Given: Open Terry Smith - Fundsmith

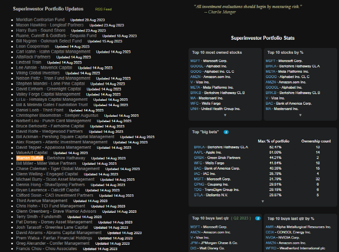Looking at the screenshot, I should pyautogui.click(x=39, y=217).
